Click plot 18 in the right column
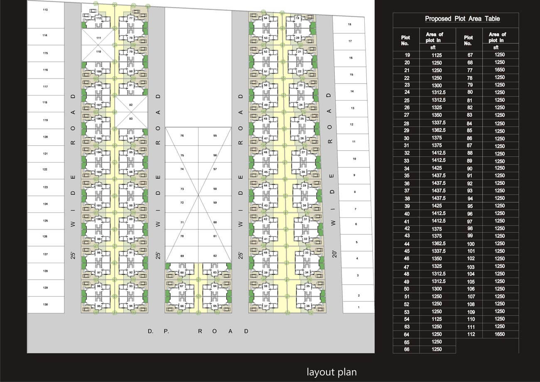 pyautogui.click(x=349, y=25)
